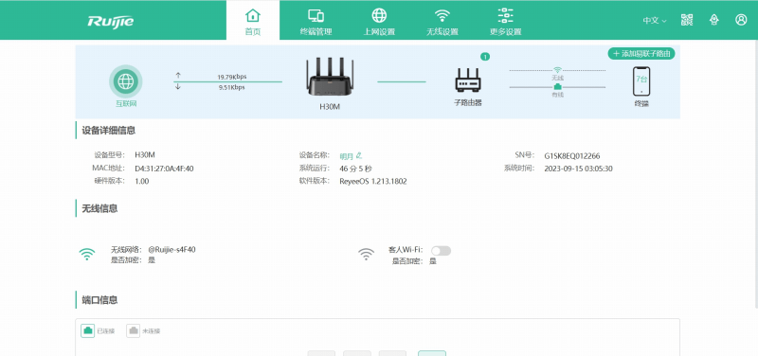Viewport: 758px width, 356px height.
Task: Open the 更多设置 tab
Action: [x=506, y=20]
